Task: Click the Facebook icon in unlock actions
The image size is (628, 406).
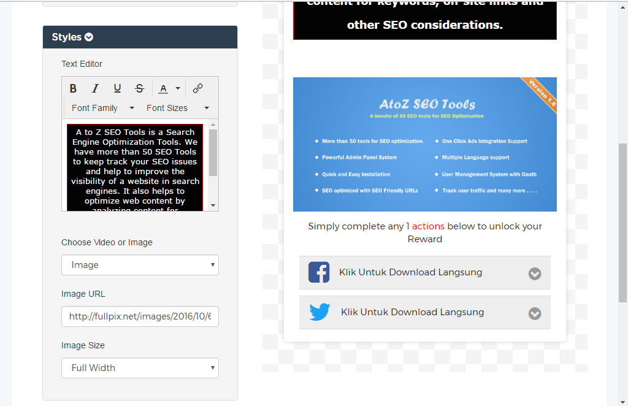Action: pyautogui.click(x=319, y=272)
